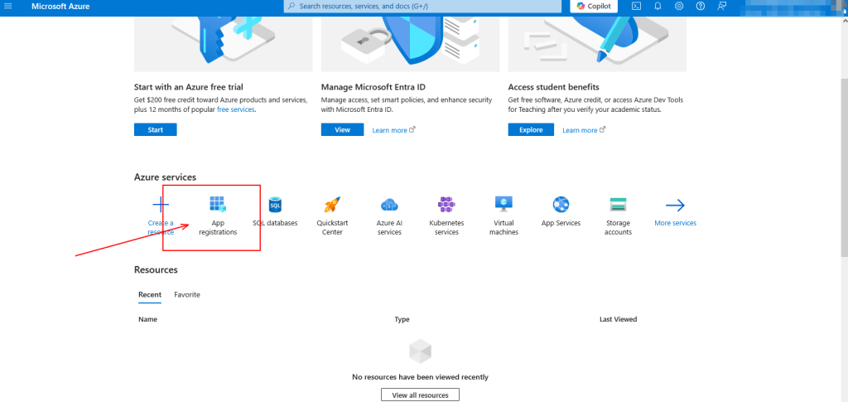The width and height of the screenshot is (848, 402).
Task: Click Access student benefits heading
Action: (554, 87)
